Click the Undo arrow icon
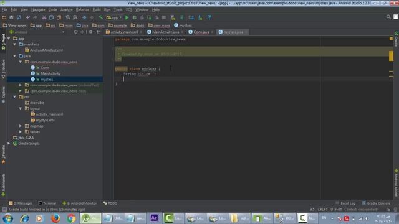Viewport: 399px width, 224px height. click(x=27, y=17)
